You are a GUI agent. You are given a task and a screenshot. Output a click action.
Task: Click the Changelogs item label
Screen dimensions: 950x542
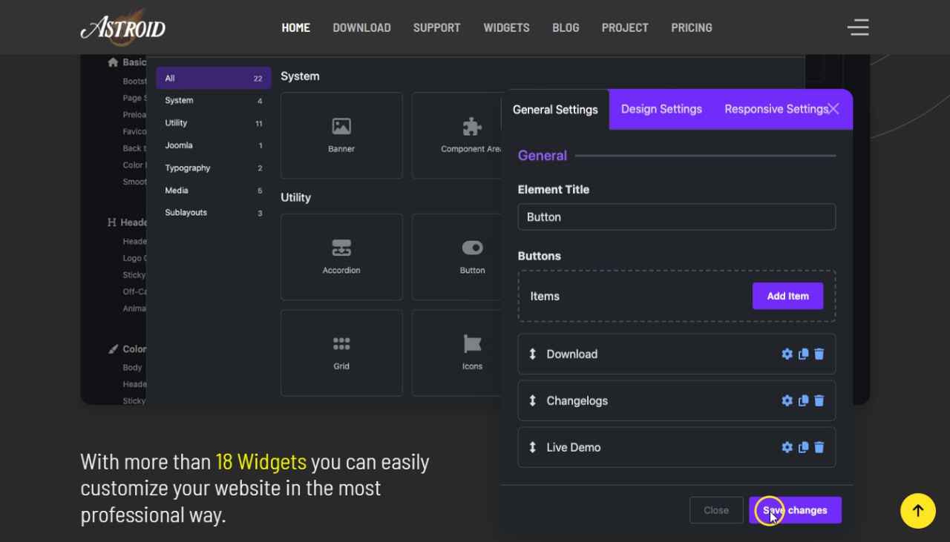(x=577, y=401)
